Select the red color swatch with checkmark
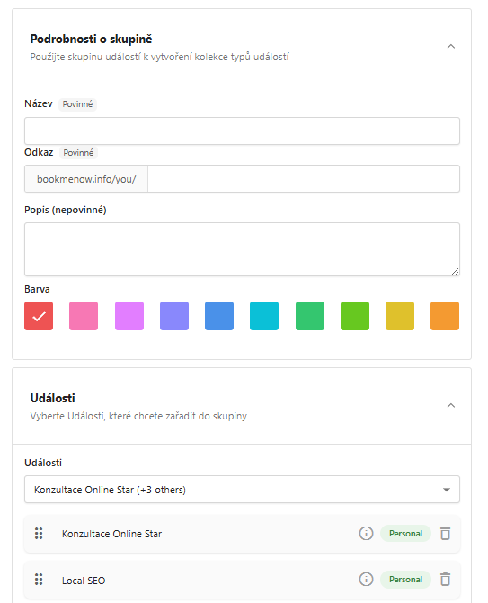Viewport: 488px width, 603px height. (39, 316)
